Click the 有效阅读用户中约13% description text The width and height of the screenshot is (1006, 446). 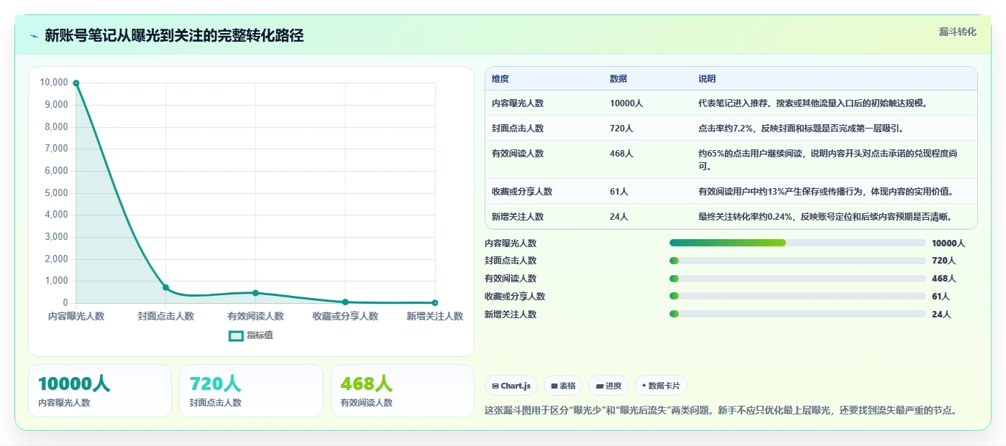[826, 192]
